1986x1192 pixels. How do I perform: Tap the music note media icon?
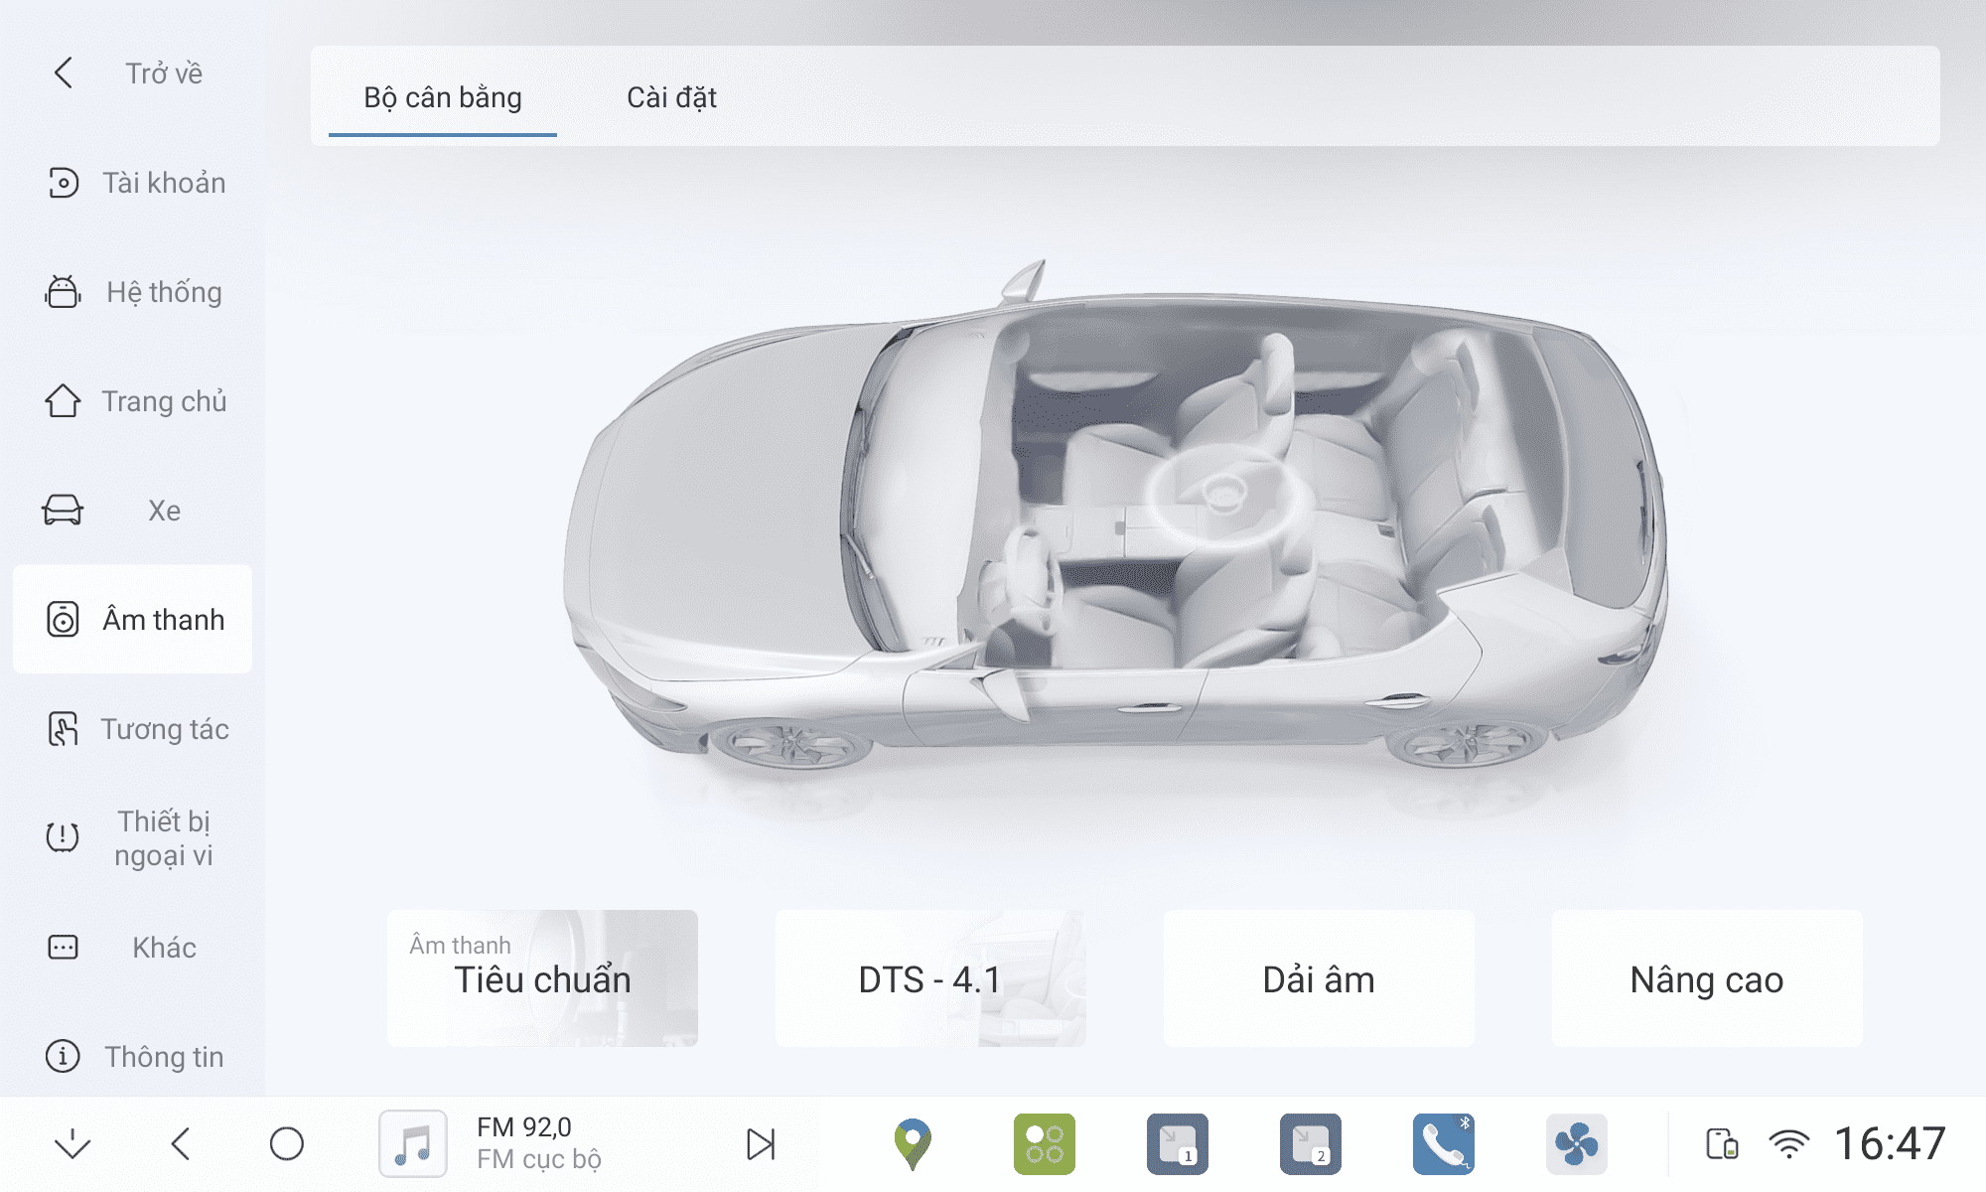(413, 1144)
